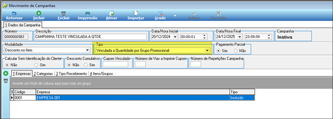Expand the Grade dropdown arrow

pos(175,16)
